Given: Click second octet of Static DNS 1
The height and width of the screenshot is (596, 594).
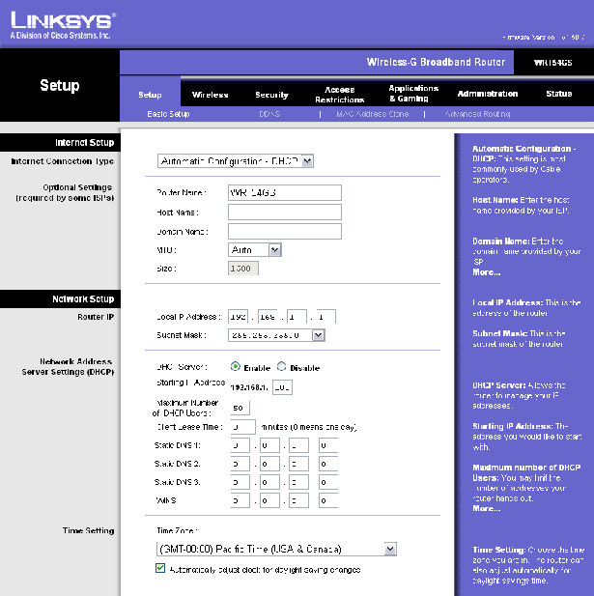Looking at the screenshot, I should coord(269,445).
